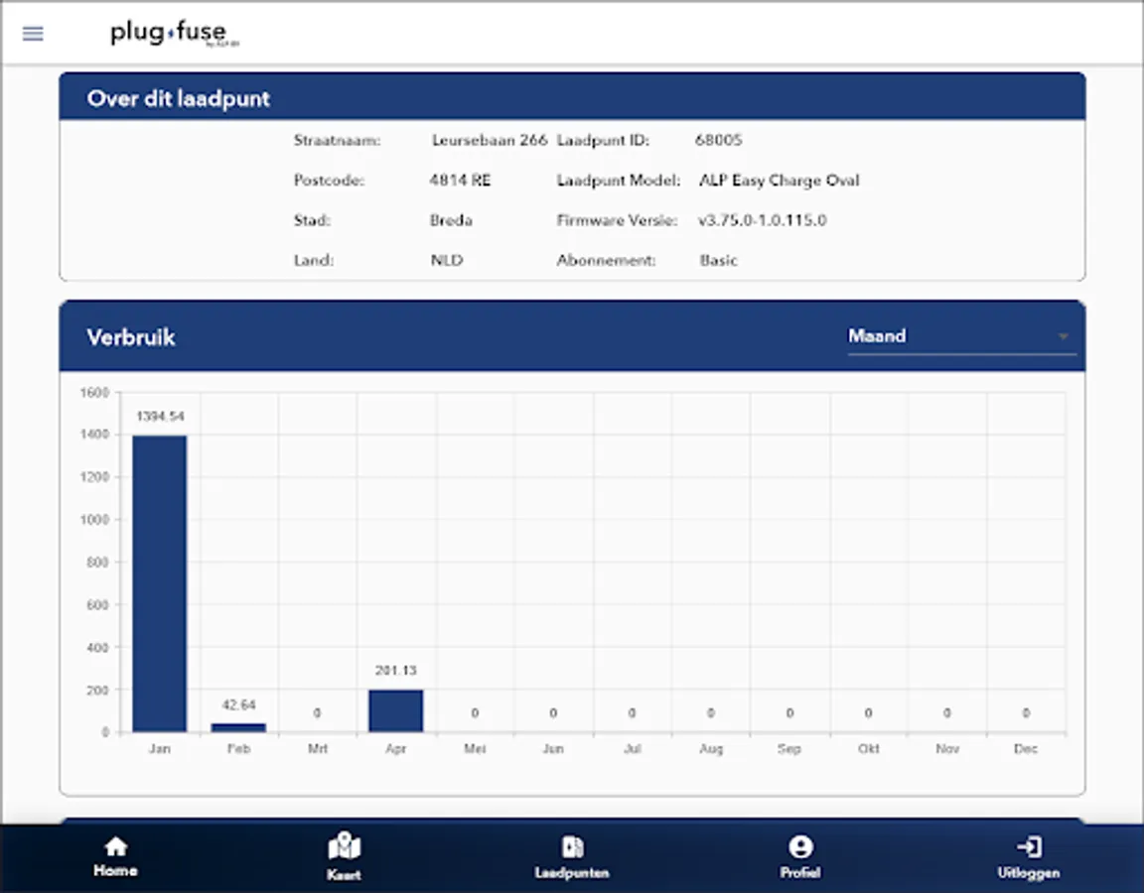This screenshot has width=1144, height=893.
Task: Open the Profiel person icon
Action: point(800,847)
